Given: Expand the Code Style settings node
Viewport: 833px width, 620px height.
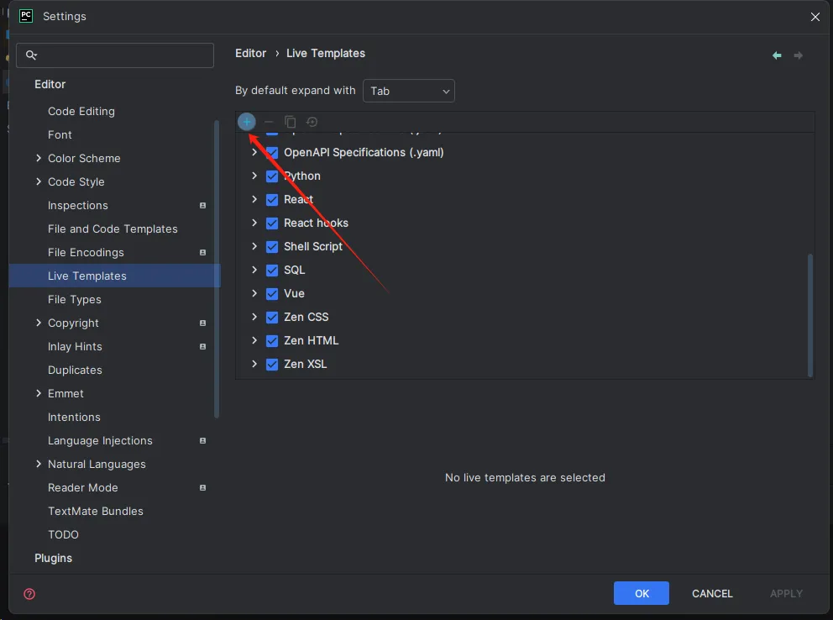Looking at the screenshot, I should (x=39, y=181).
